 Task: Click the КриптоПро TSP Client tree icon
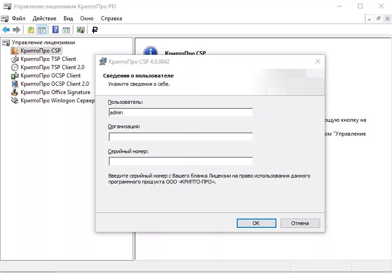point(15,59)
